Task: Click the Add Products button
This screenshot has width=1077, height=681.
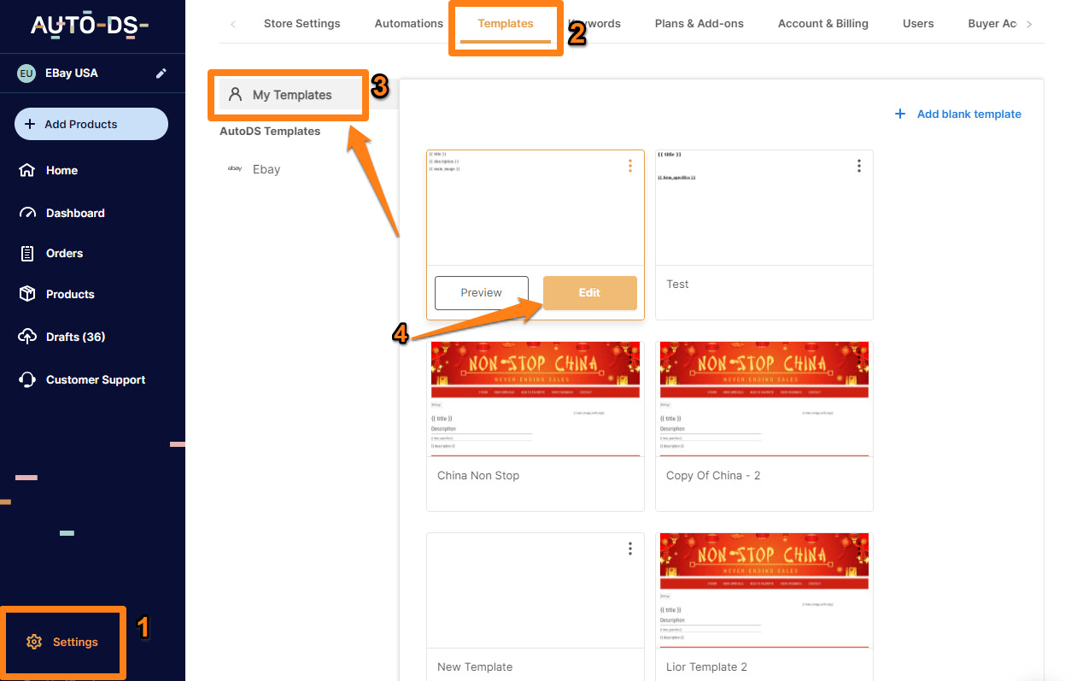Action: tap(91, 124)
